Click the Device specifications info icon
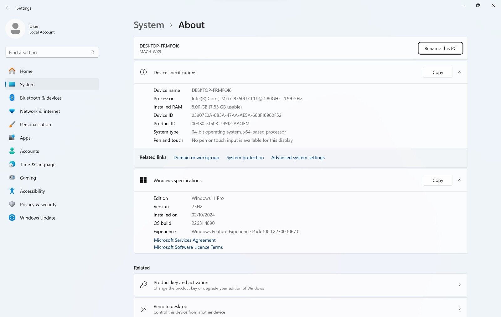This screenshot has width=501, height=317. click(x=143, y=72)
